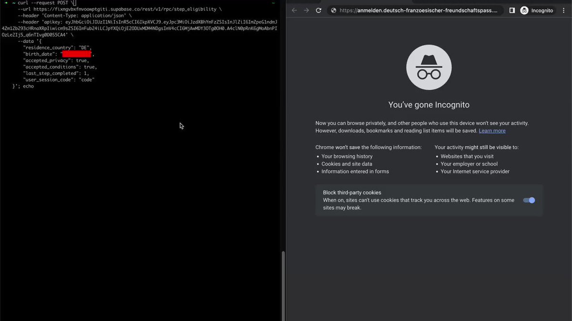Screen dimensions: 572x321
Task: Go forward using the browser forward arrow
Action: point(306,10)
